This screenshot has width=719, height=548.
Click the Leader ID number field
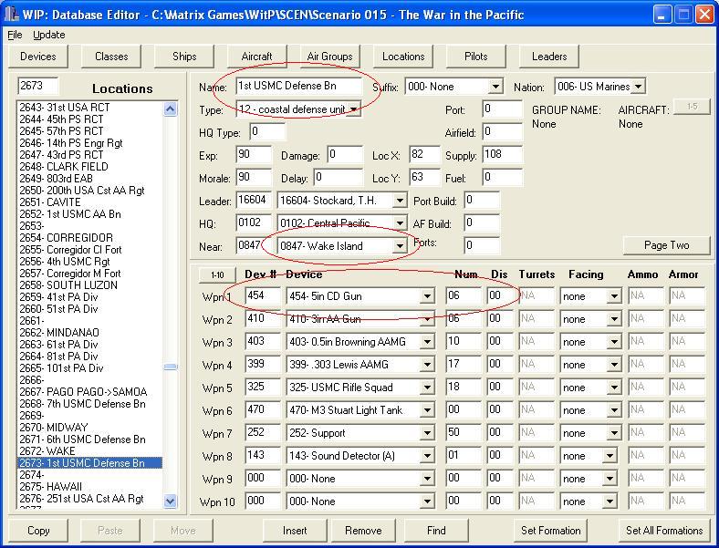pyautogui.click(x=254, y=201)
